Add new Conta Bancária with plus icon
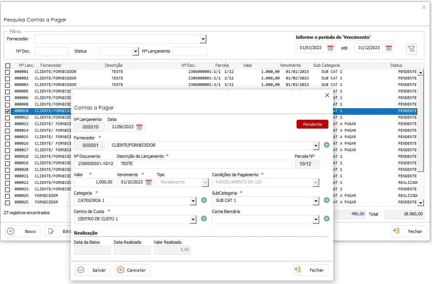 coord(326,219)
